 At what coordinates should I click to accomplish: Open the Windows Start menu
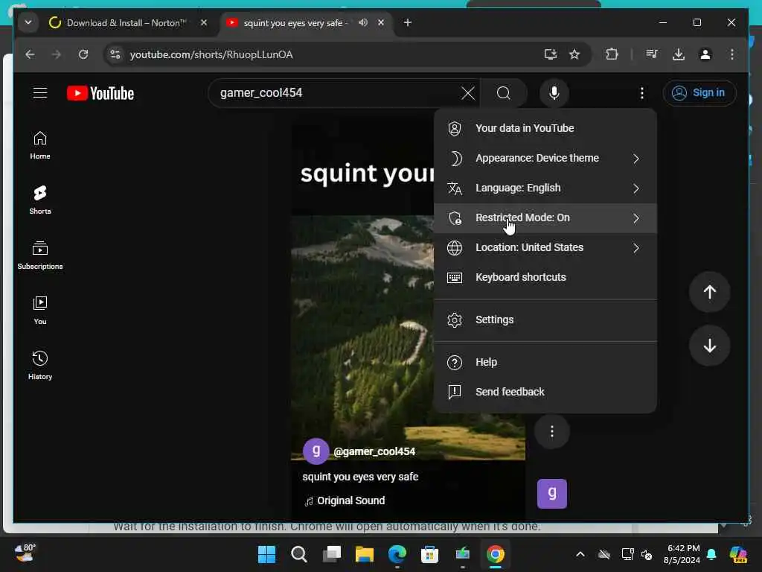click(x=266, y=554)
